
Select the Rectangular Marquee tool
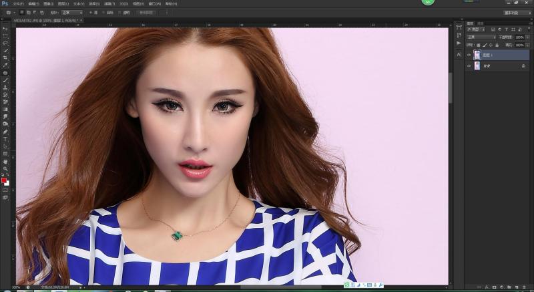point(5,36)
